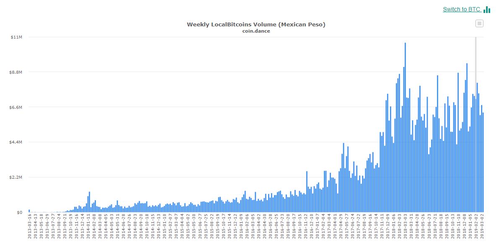
Task: Click the $8.8M y-axis label
Action: pos(16,72)
